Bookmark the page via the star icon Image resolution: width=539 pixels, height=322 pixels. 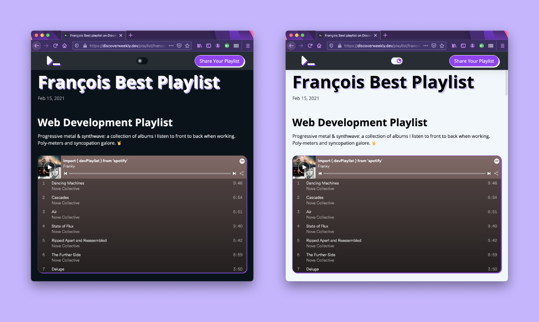pyautogui.click(x=187, y=45)
